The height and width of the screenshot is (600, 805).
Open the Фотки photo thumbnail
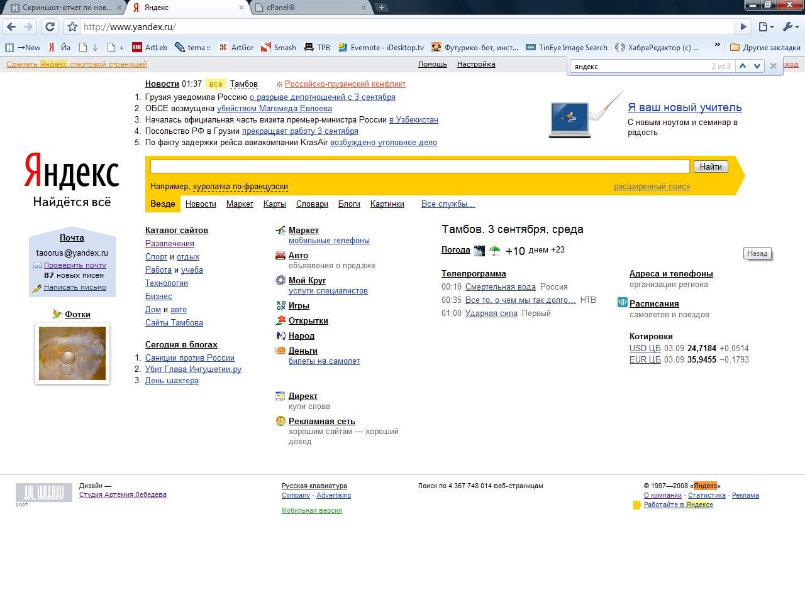tap(72, 353)
